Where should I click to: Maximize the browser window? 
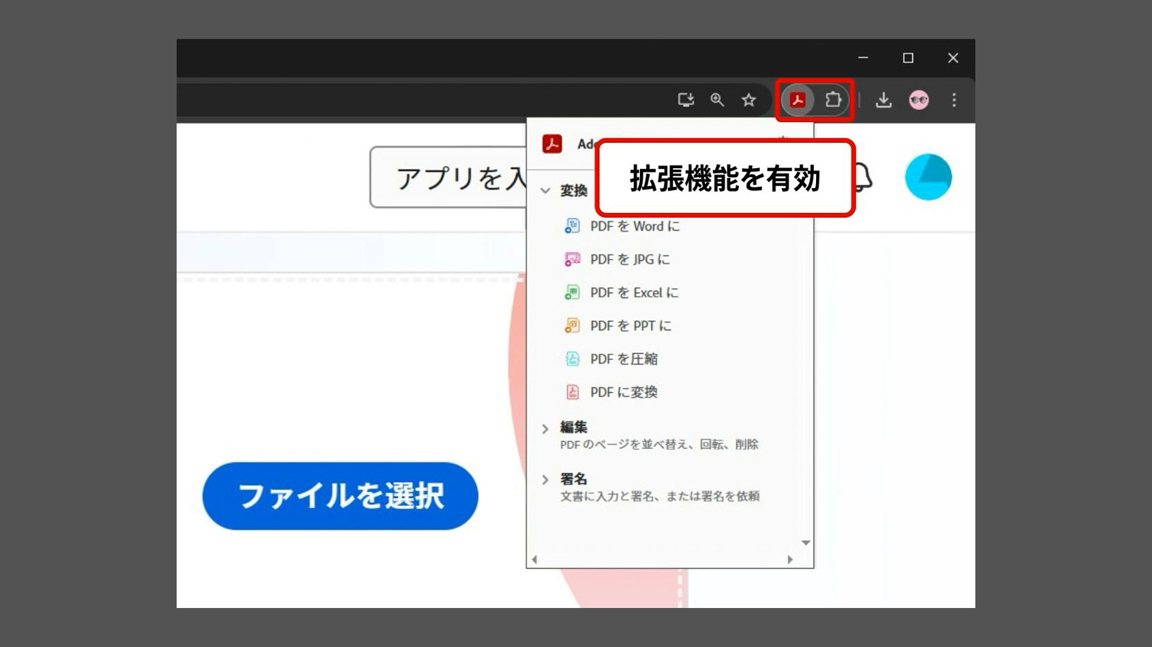tap(908, 58)
